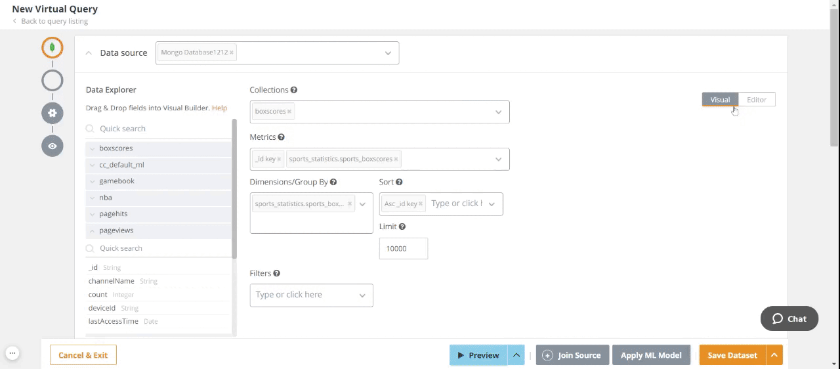Switch to Editor mode
Image resolution: width=840 pixels, height=369 pixels.
point(757,100)
